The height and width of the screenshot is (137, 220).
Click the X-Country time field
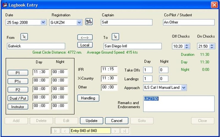tap(109, 78)
